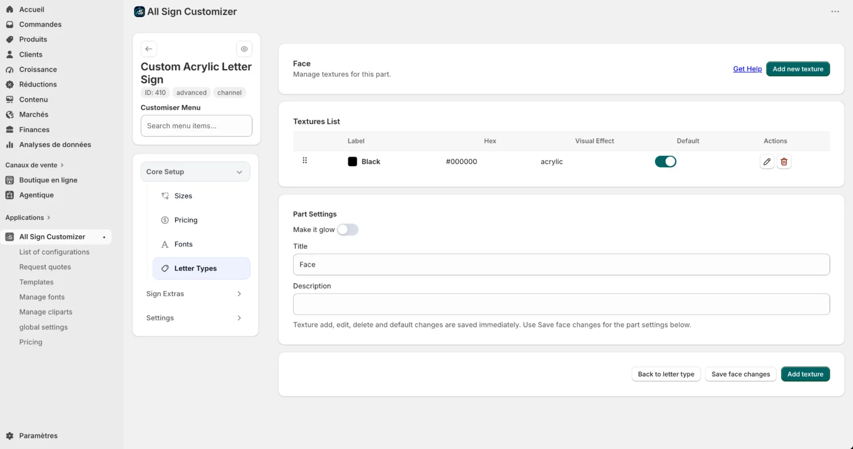Click the Contenu icon in sidebar
853x449 pixels.
10,100
